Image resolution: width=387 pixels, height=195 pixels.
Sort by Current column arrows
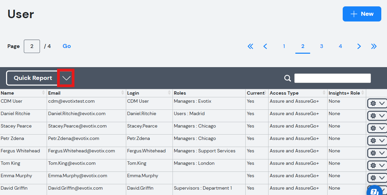coord(265,93)
